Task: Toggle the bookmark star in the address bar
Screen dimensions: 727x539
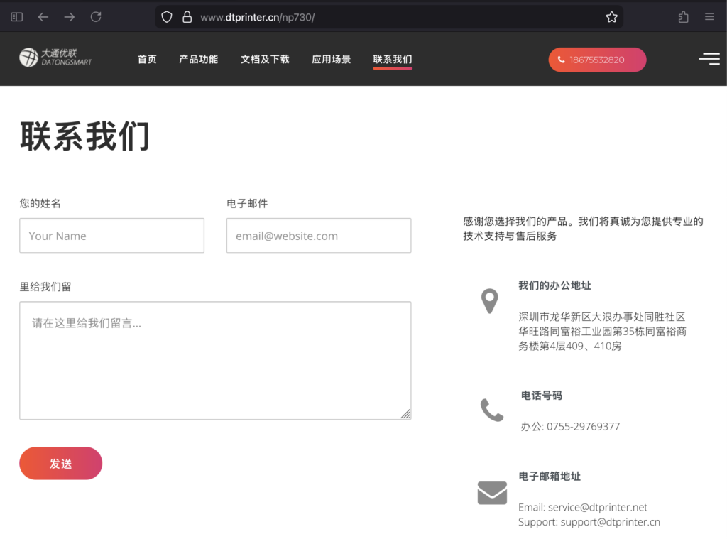Action: [611, 16]
